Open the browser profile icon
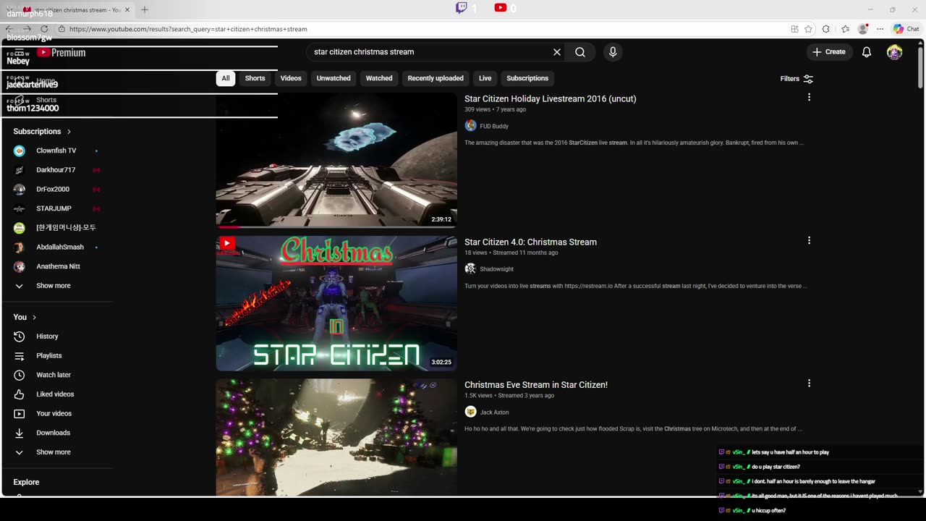 (x=862, y=29)
